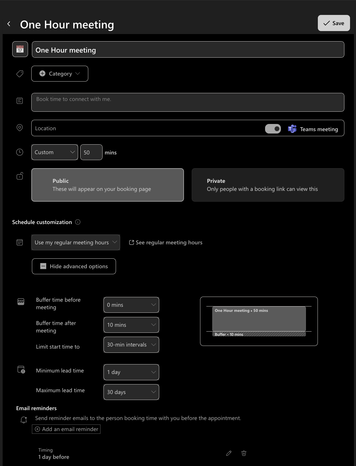
Task: Click the 'Limit start time to' label
Action: click(58, 347)
